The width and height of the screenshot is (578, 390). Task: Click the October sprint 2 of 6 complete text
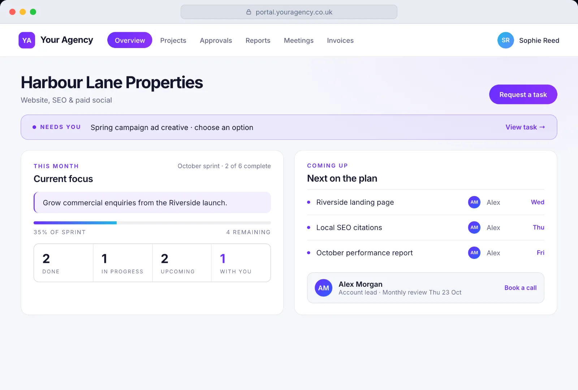224,166
